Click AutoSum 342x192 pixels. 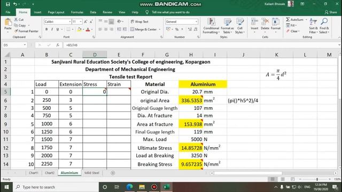pos(294,20)
